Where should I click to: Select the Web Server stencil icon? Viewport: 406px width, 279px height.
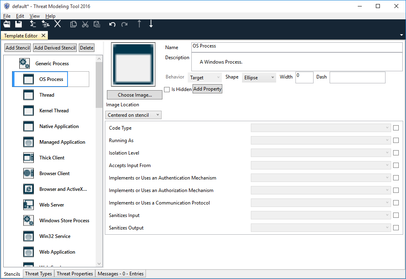click(x=29, y=205)
